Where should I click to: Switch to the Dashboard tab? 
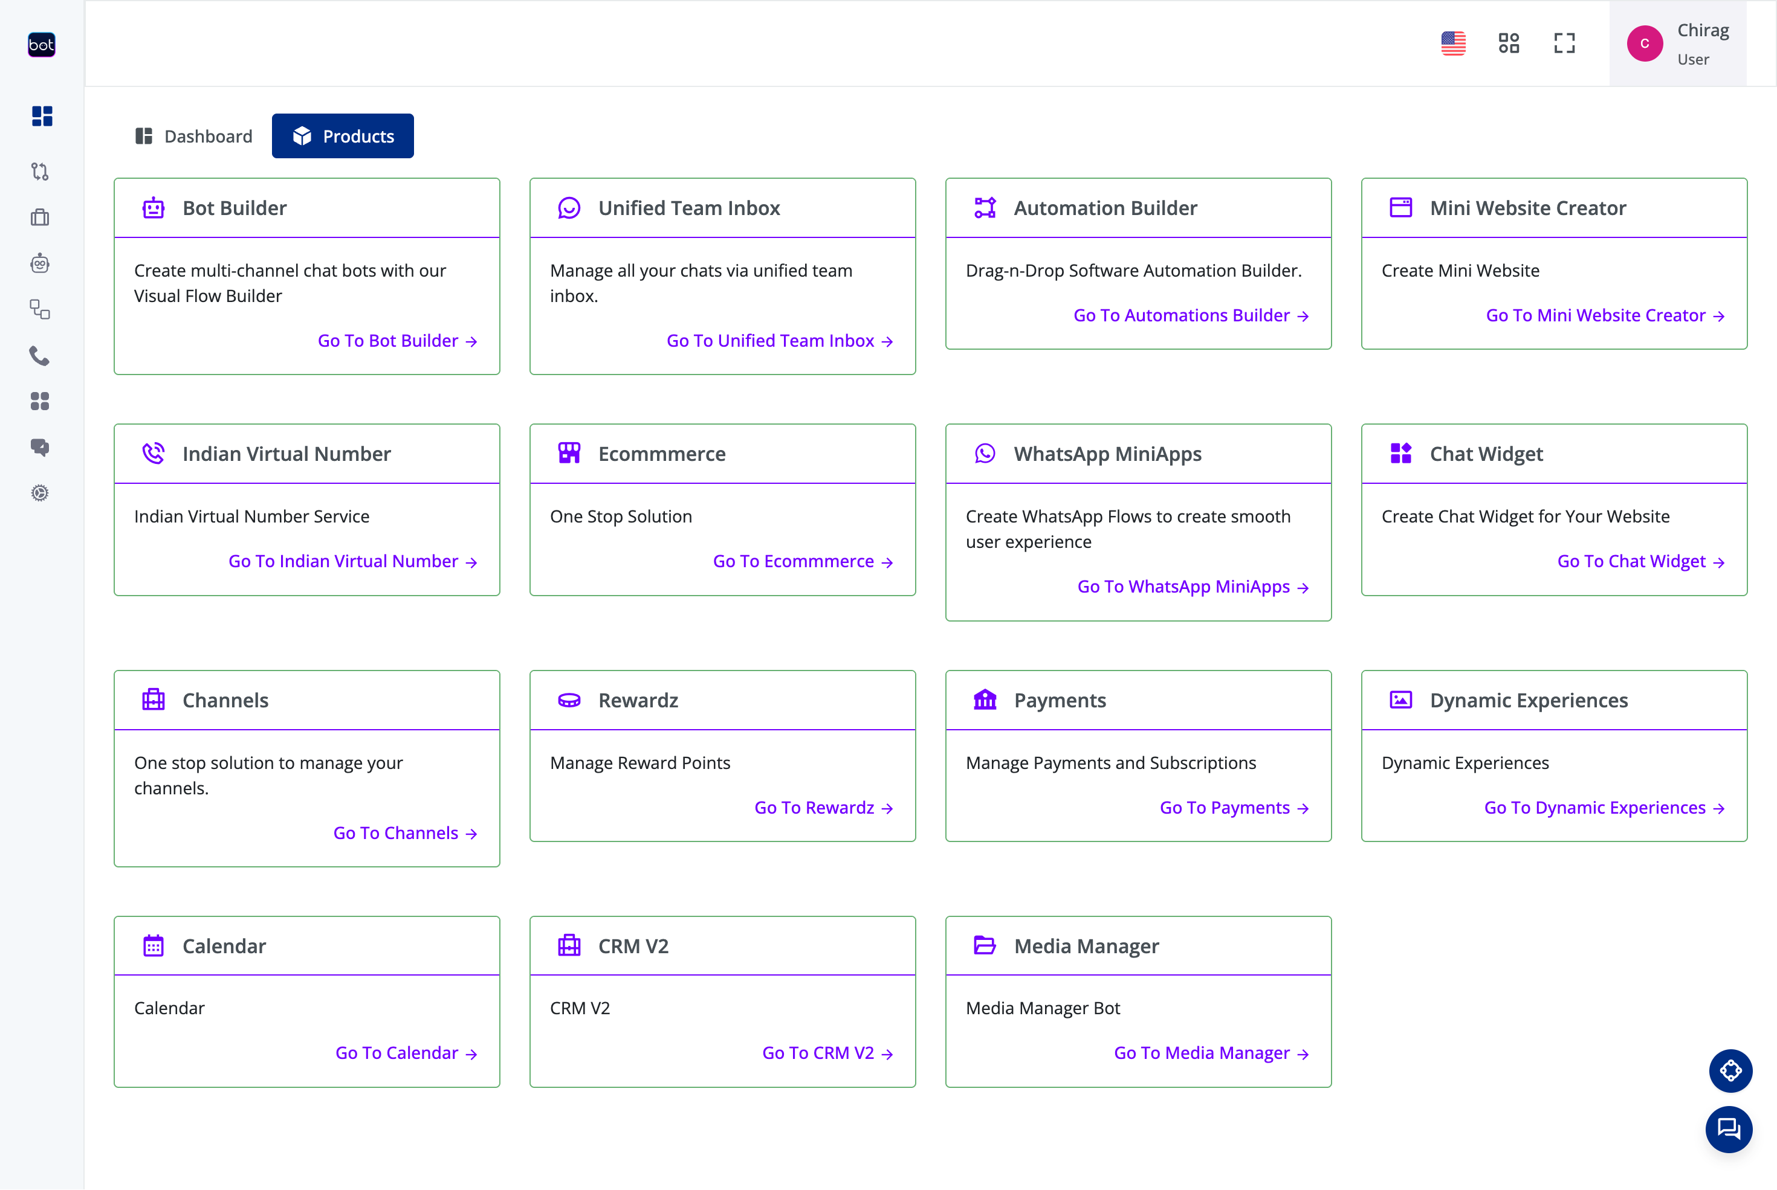[x=193, y=136]
